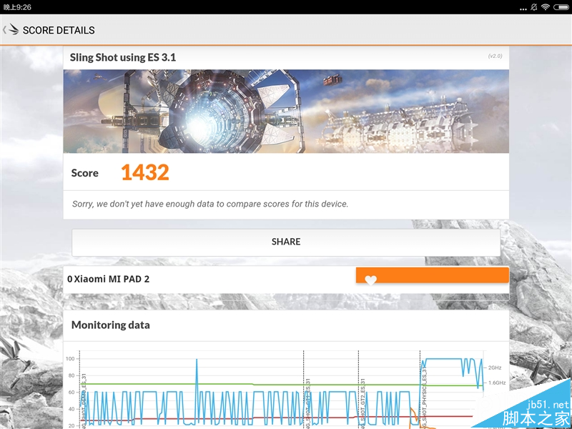The width and height of the screenshot is (572, 429).
Task: Tap the v2.0 version label
Action: click(495, 56)
